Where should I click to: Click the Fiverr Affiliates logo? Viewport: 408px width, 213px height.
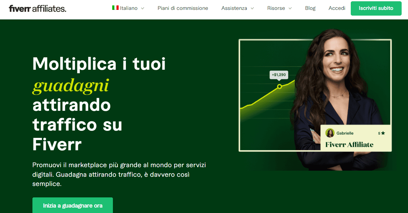click(x=38, y=8)
